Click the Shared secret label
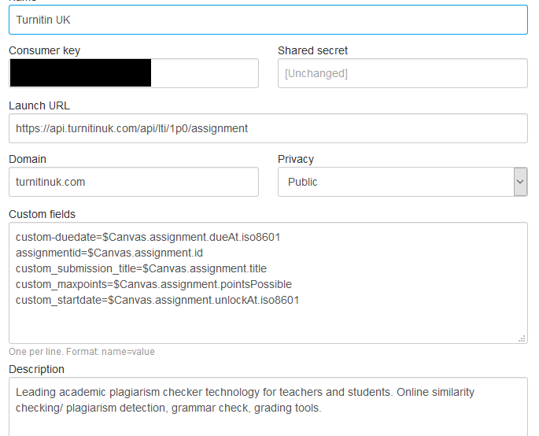The height and width of the screenshot is (436, 539). click(x=312, y=50)
